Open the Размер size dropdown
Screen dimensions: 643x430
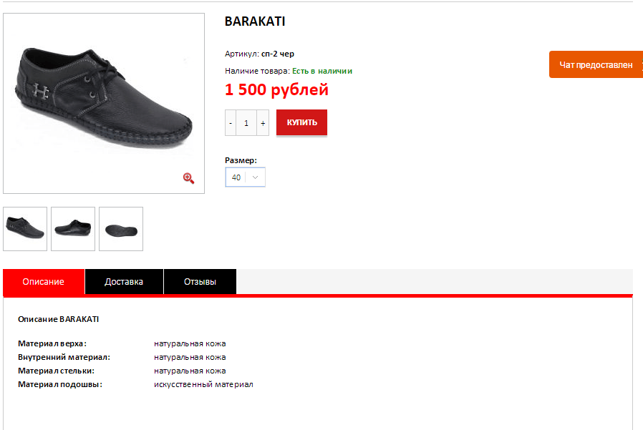245,177
